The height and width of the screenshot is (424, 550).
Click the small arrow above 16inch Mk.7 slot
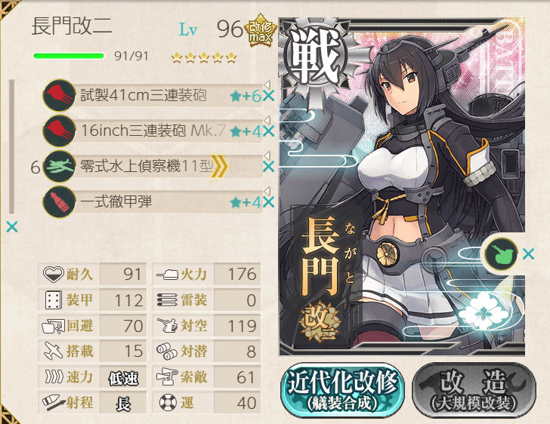tap(267, 120)
